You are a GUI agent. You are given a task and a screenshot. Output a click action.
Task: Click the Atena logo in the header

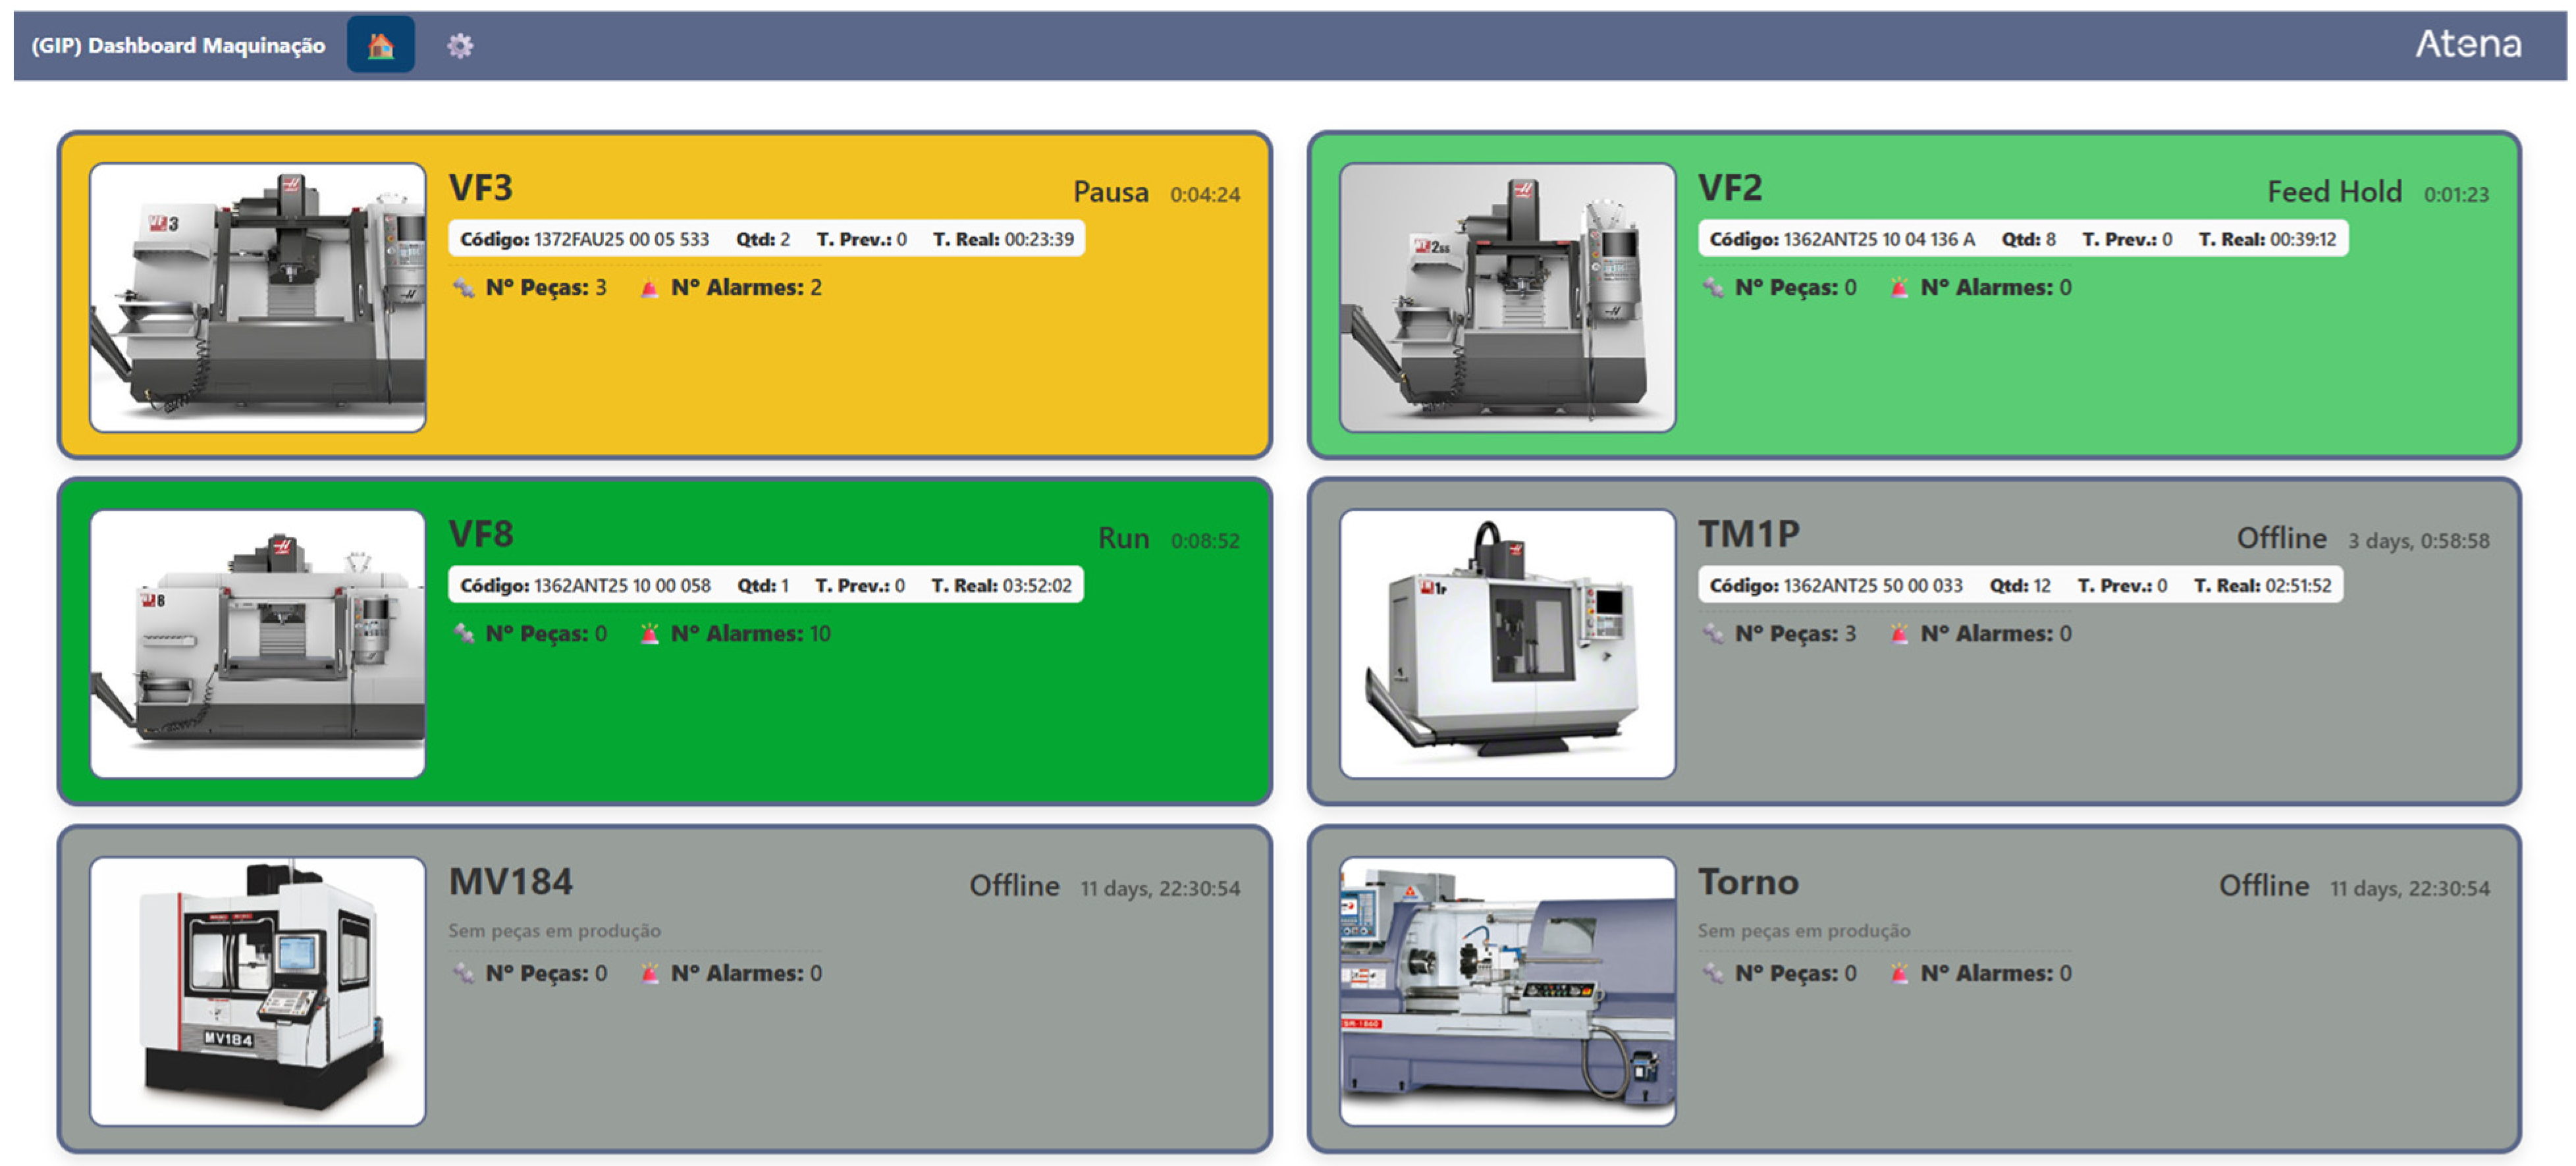[x=2467, y=44]
